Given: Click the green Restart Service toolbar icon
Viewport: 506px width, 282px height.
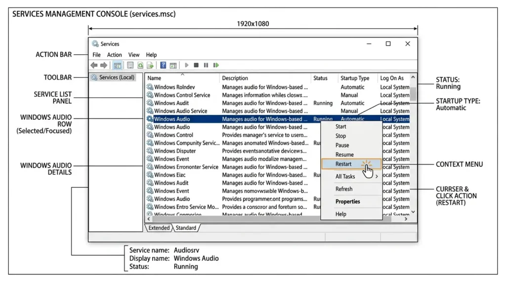Looking at the screenshot, I should point(216,65).
